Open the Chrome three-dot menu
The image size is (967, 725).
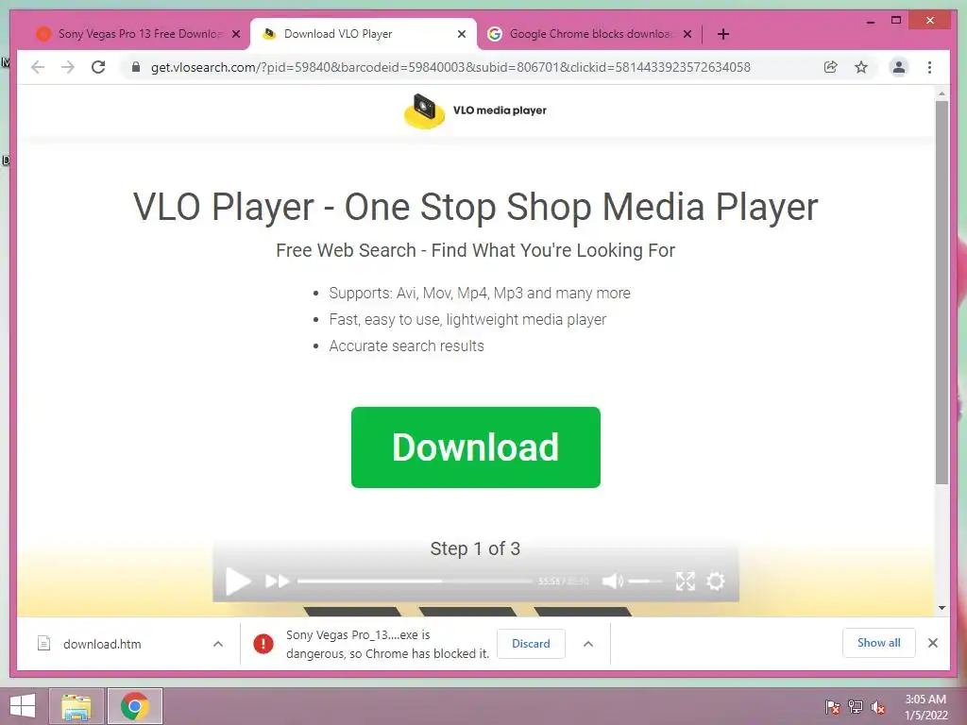point(929,67)
